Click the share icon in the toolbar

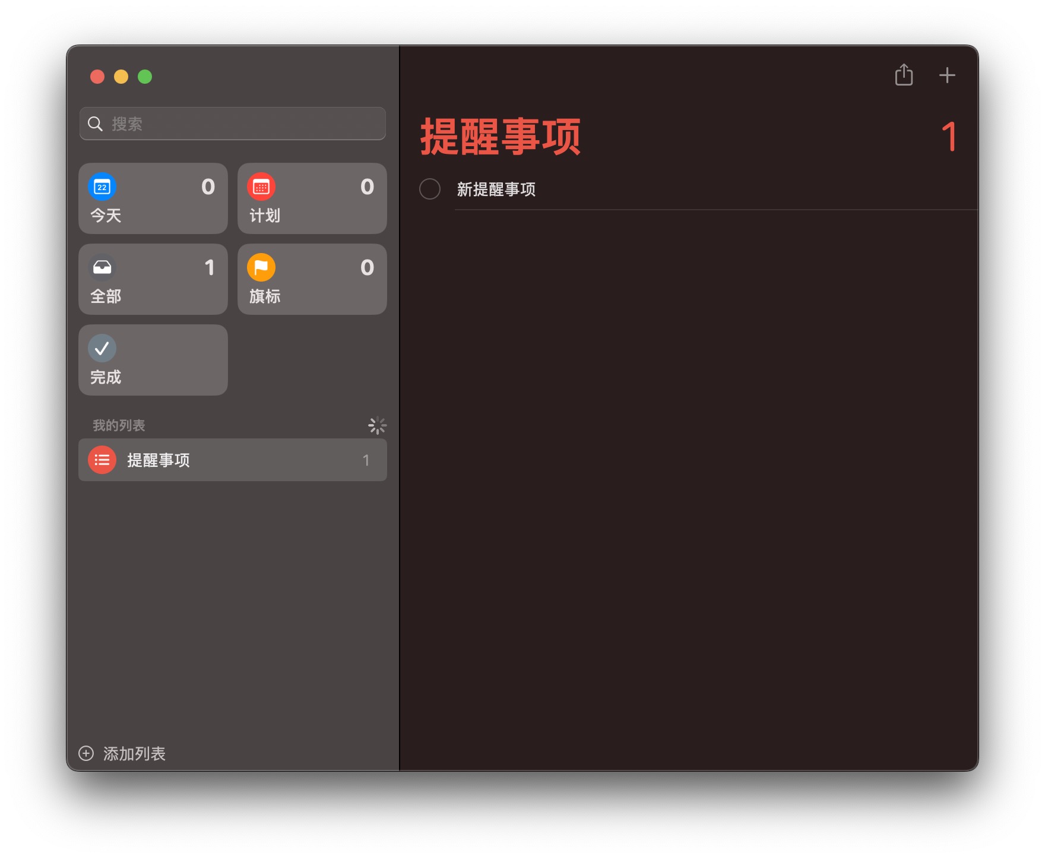pyautogui.click(x=903, y=75)
